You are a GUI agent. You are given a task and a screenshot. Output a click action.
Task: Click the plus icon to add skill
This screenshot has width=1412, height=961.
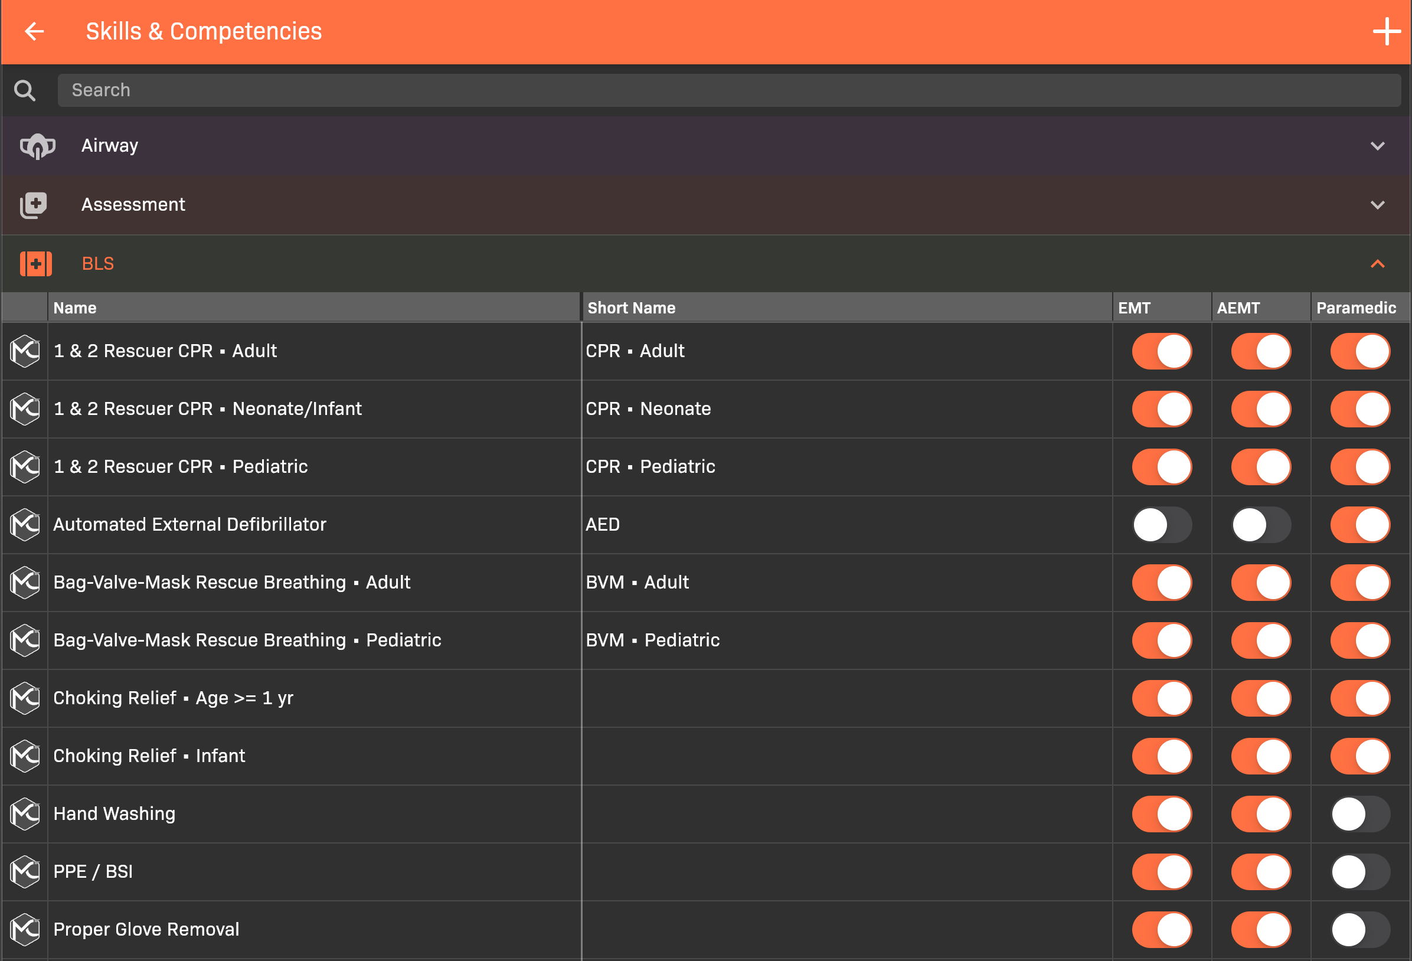pos(1387,31)
